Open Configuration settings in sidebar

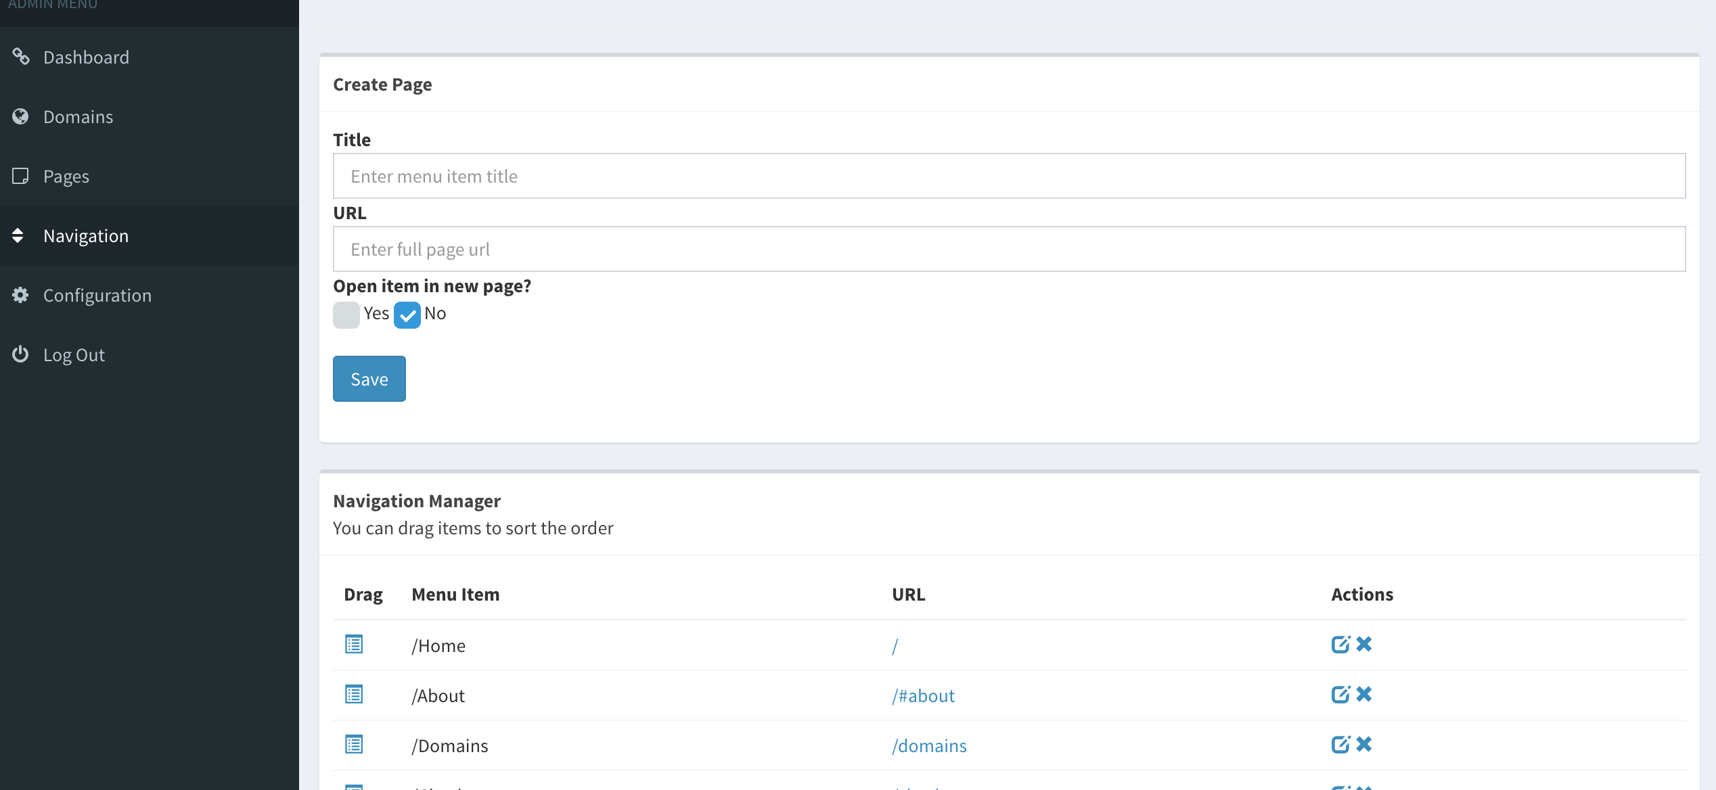97,296
